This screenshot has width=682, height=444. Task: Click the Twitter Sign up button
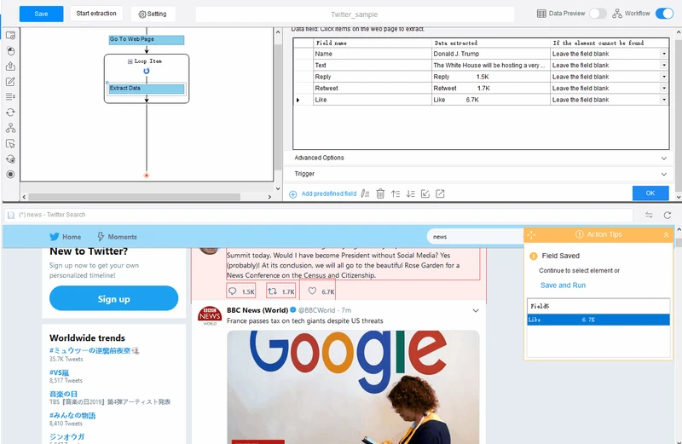[113, 299]
